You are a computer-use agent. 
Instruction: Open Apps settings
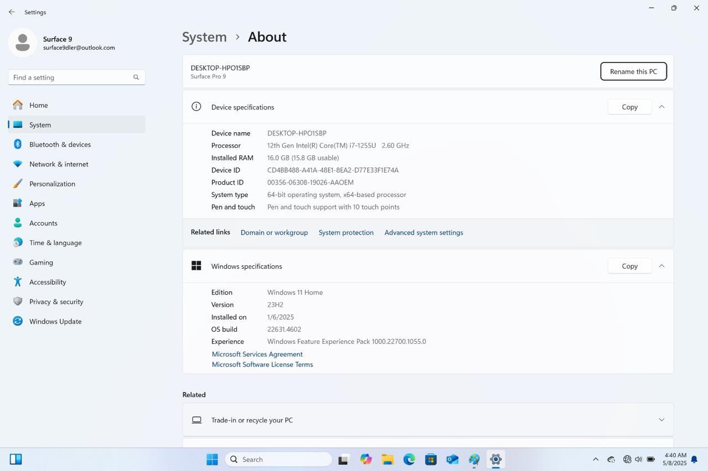pyautogui.click(x=77, y=203)
